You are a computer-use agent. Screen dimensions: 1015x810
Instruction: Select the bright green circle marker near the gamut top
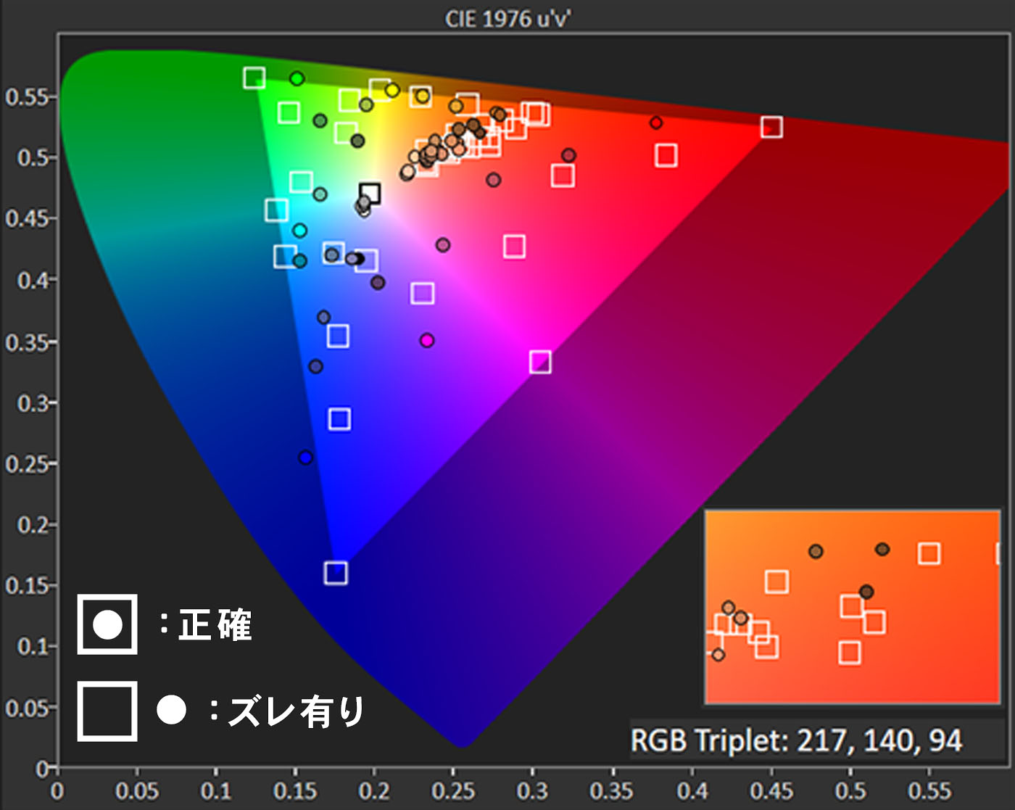(296, 80)
